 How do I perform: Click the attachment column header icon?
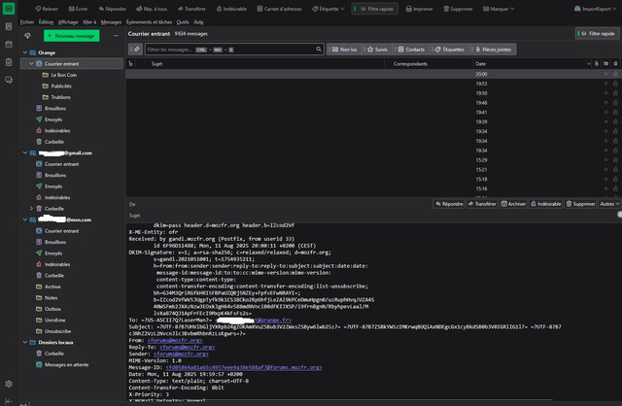click(x=597, y=63)
